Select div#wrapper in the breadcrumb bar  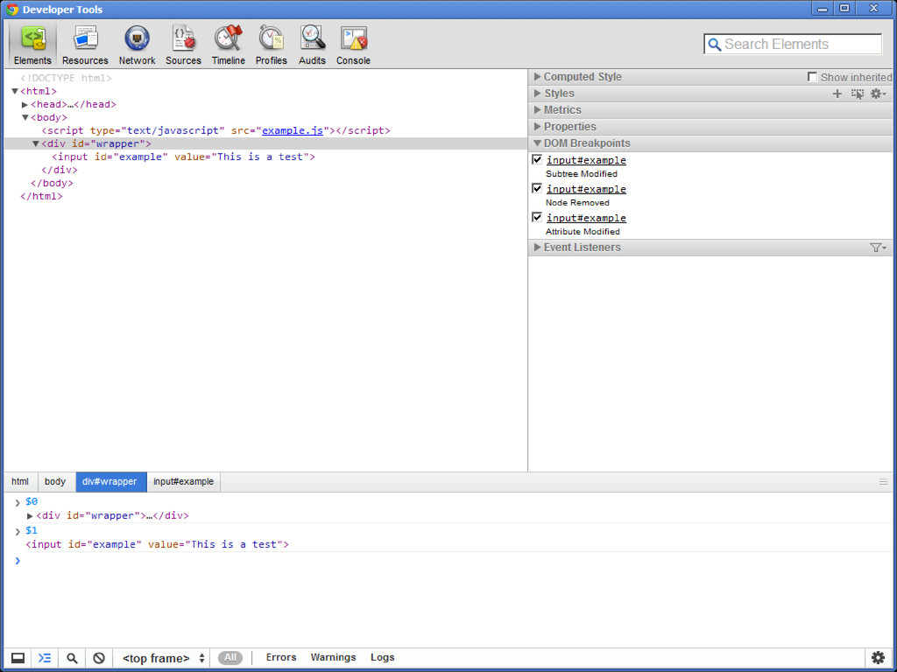click(x=109, y=482)
